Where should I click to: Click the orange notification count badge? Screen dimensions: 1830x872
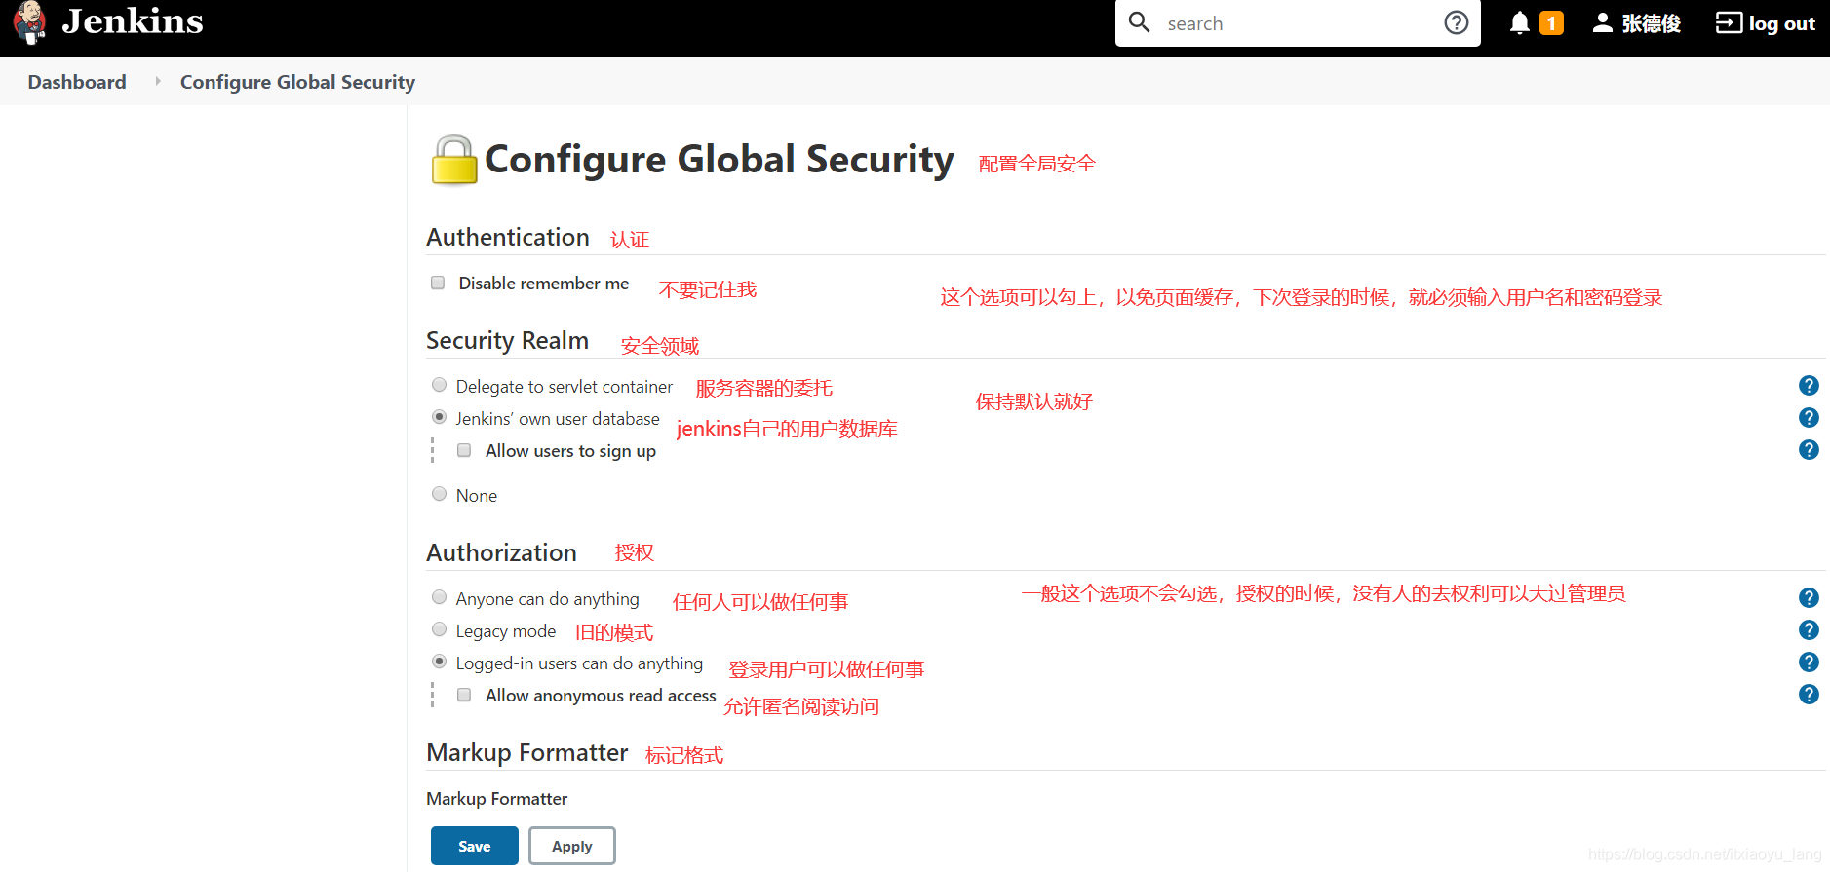pos(1551,22)
